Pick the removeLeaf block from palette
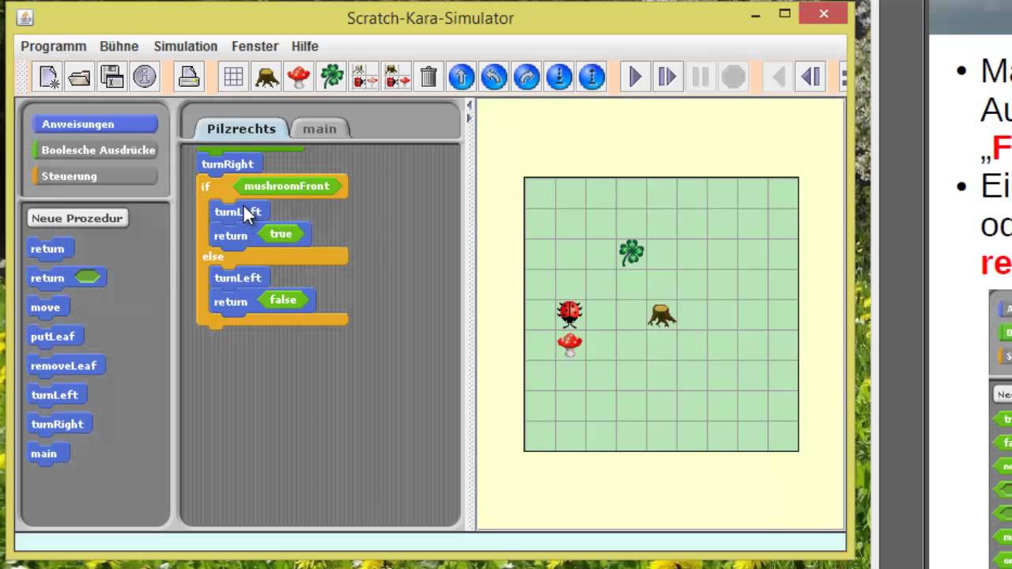The width and height of the screenshot is (1012, 569). (x=66, y=366)
